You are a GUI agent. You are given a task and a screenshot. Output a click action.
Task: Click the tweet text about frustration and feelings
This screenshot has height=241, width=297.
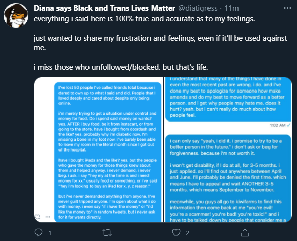(x=160, y=43)
